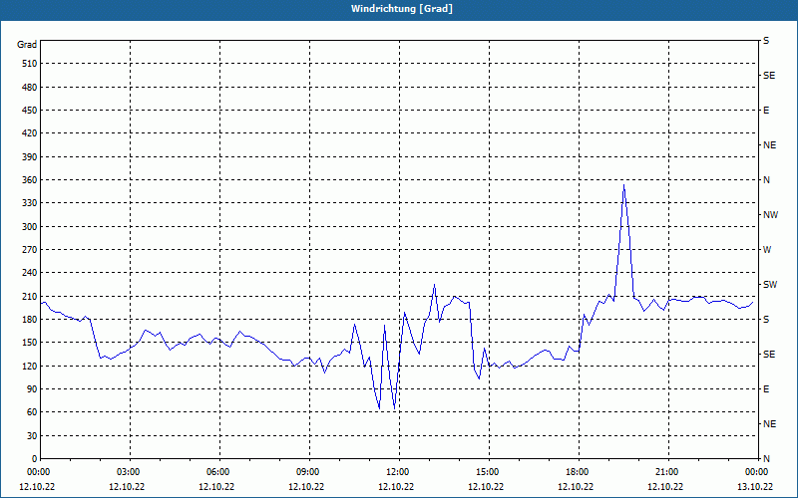This screenshot has width=798, height=498.
Task: Click the 21:00 time label
Action: 668,472
